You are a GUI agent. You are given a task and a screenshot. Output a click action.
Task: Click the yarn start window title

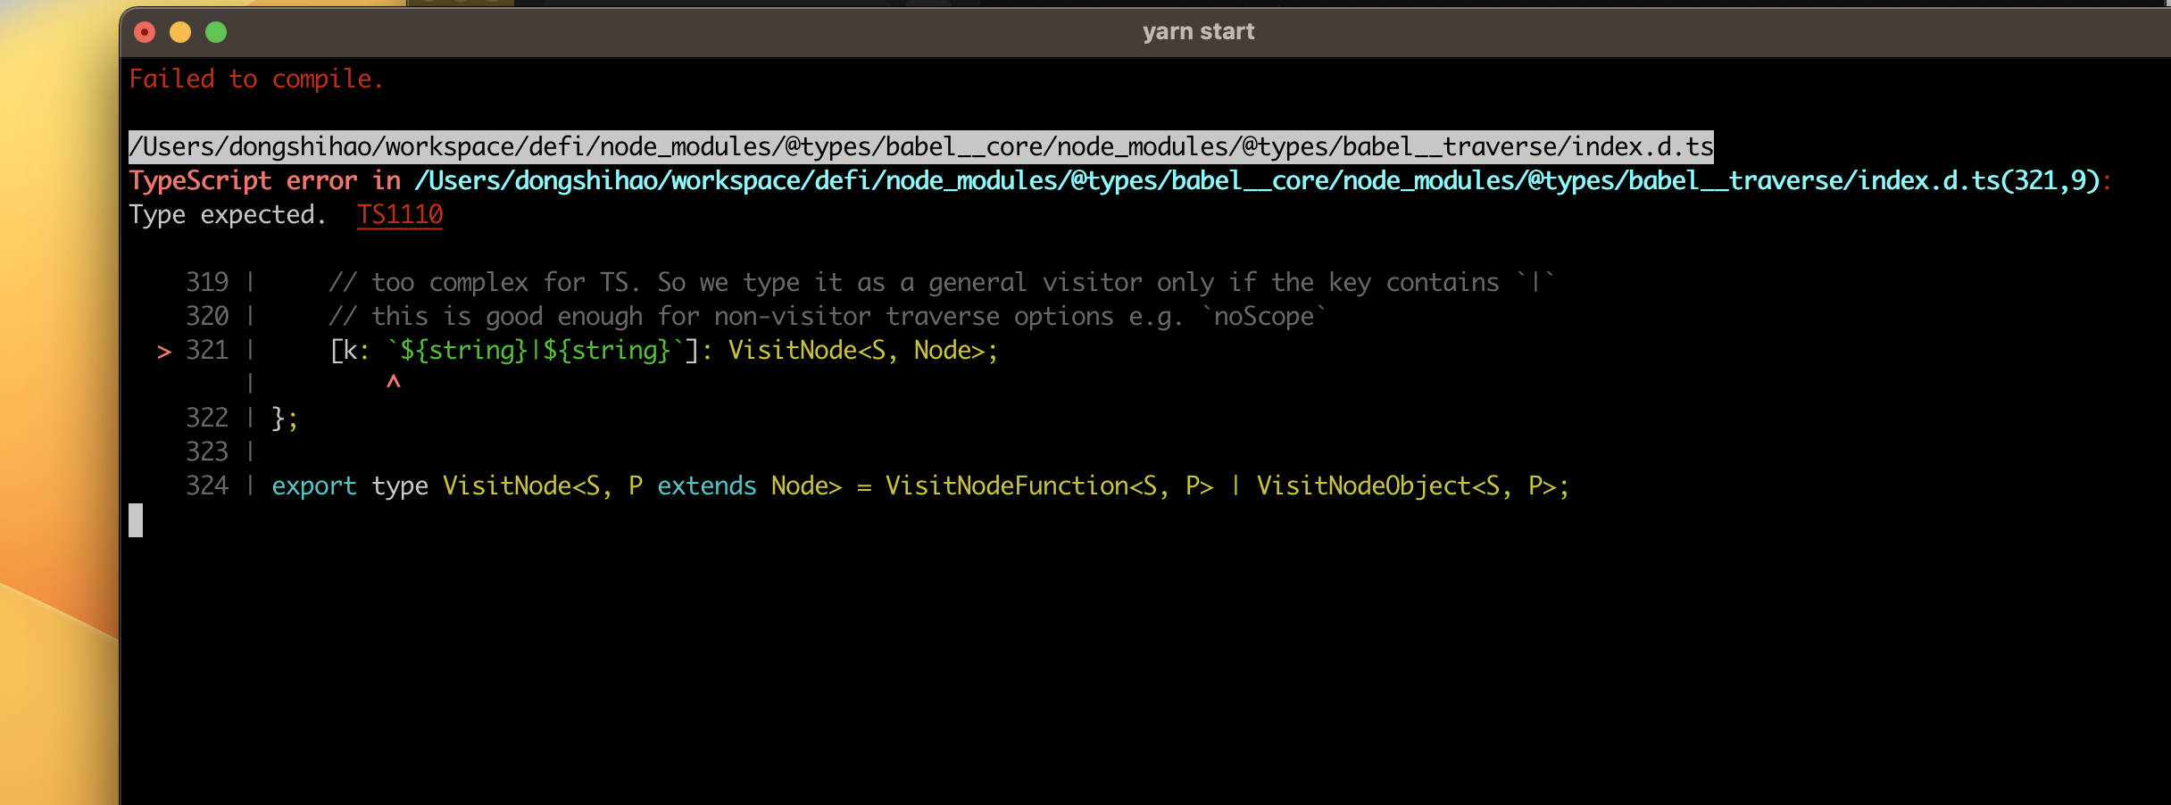[1198, 30]
